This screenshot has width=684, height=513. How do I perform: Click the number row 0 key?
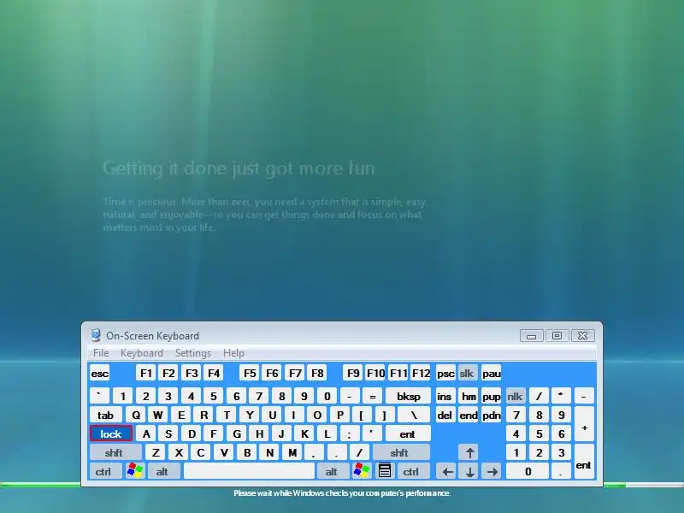click(x=327, y=396)
